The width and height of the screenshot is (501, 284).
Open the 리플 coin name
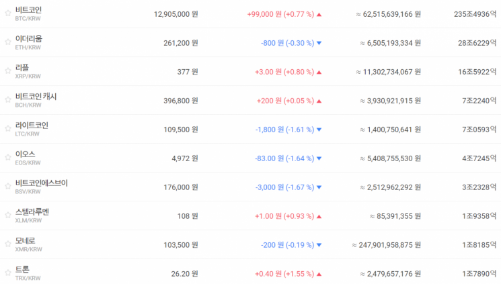pos(22,68)
